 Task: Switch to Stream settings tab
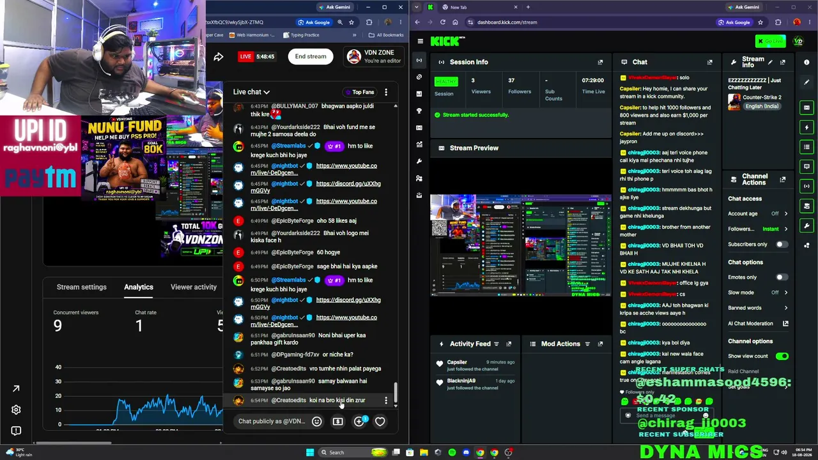82,287
